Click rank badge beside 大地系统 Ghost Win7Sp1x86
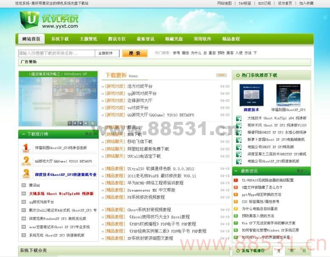Viewport: 330px width, 257px height. coord(24,194)
